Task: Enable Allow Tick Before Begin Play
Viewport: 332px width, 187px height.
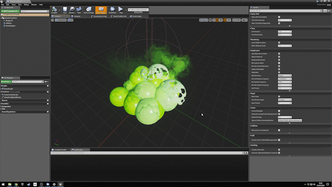Action: 279,23
